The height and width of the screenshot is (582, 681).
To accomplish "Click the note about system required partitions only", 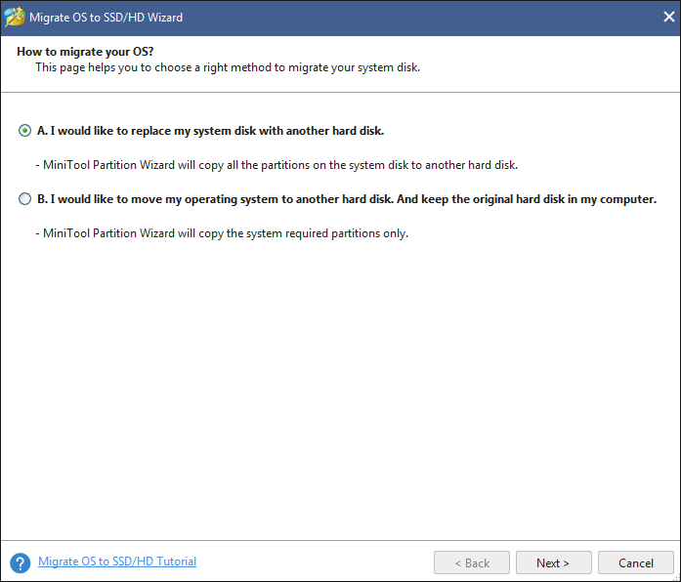I will click(222, 233).
